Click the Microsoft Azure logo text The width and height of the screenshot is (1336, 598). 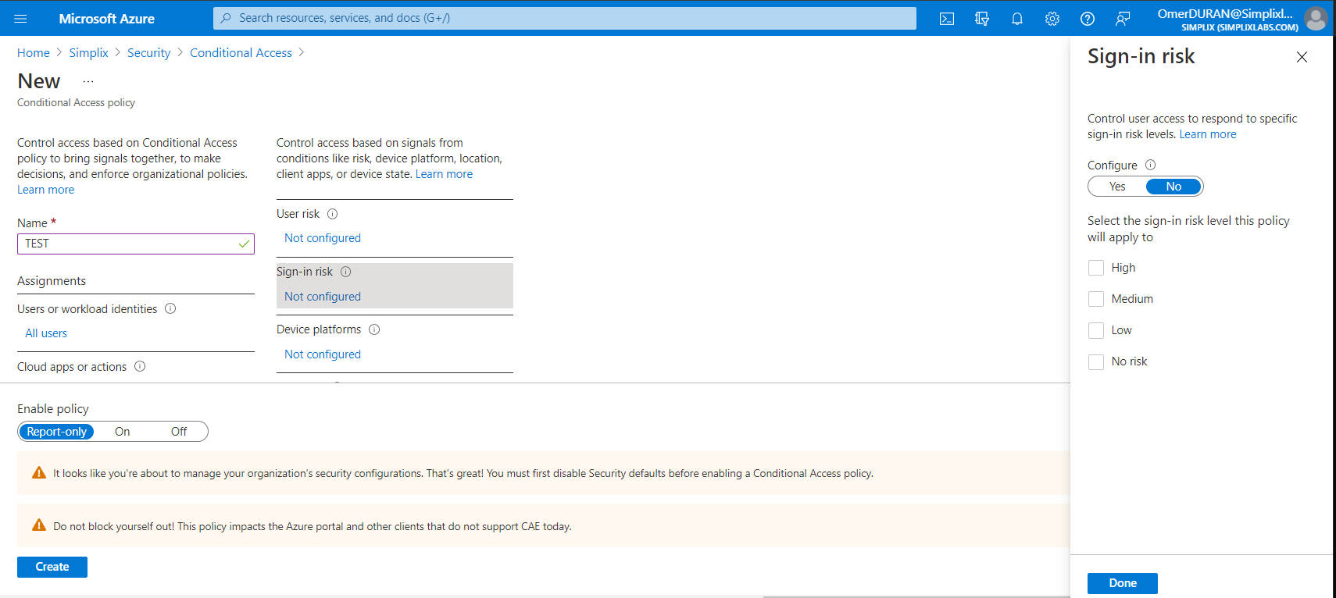[106, 19]
